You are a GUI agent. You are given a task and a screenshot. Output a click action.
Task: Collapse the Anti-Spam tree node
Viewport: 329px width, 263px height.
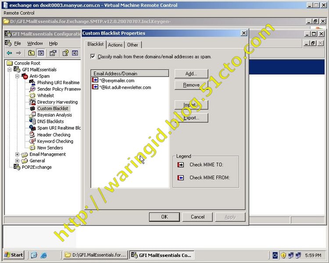18,76
